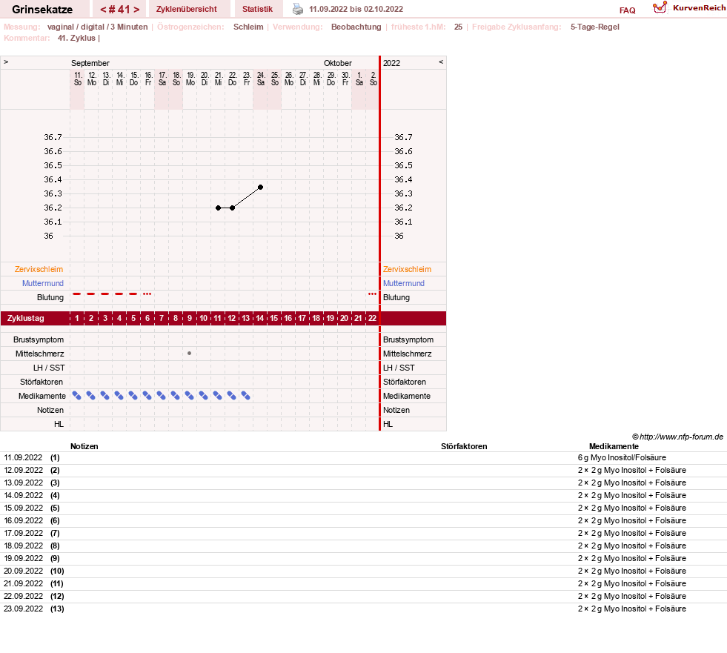Click cycle day 14 in Zyklustag bar
The image size is (727, 653).
click(260, 318)
